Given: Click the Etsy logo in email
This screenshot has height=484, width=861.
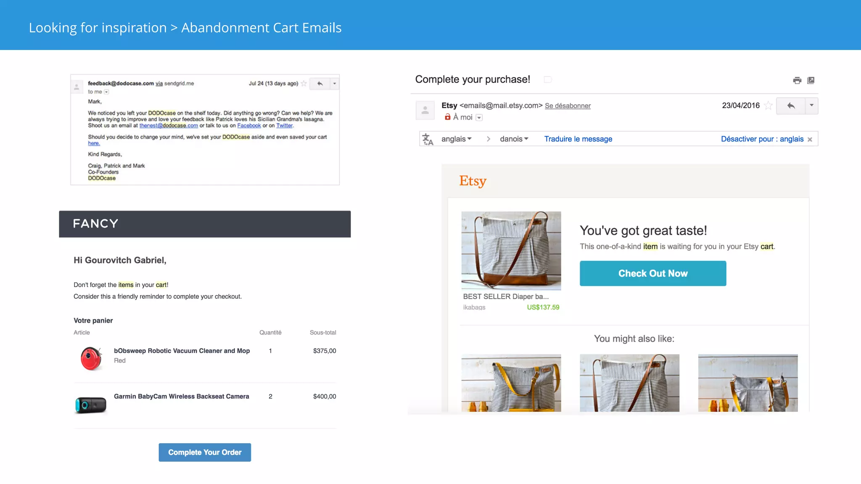Looking at the screenshot, I should tap(473, 181).
